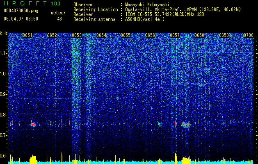The image size is (258, 164).
Task: Click the kHz axis unit label
Action: click(x=4, y=33)
